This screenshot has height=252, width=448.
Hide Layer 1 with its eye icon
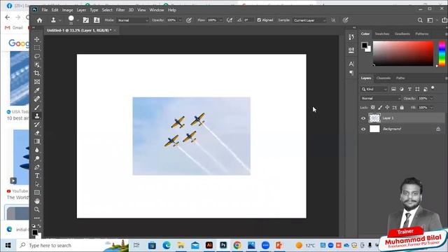pyautogui.click(x=363, y=118)
